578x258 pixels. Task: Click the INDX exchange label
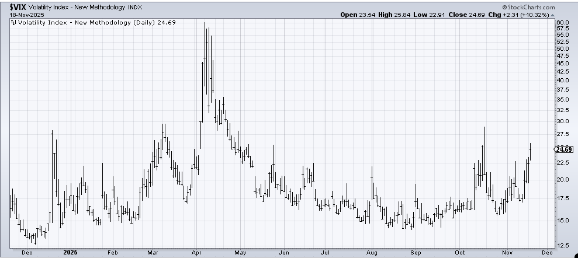pos(135,7)
